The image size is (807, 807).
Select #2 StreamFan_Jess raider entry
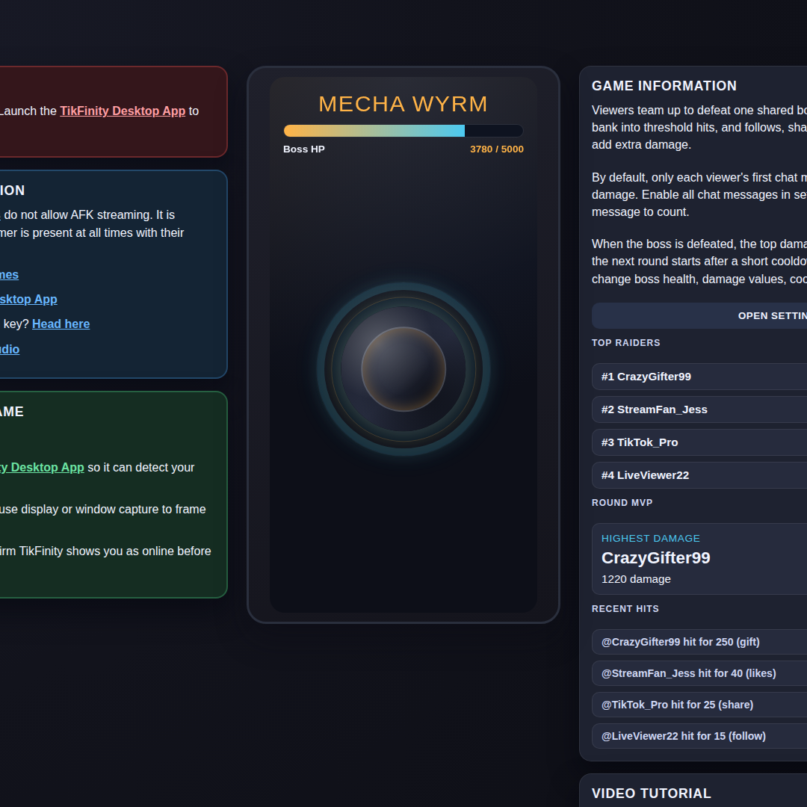(699, 409)
